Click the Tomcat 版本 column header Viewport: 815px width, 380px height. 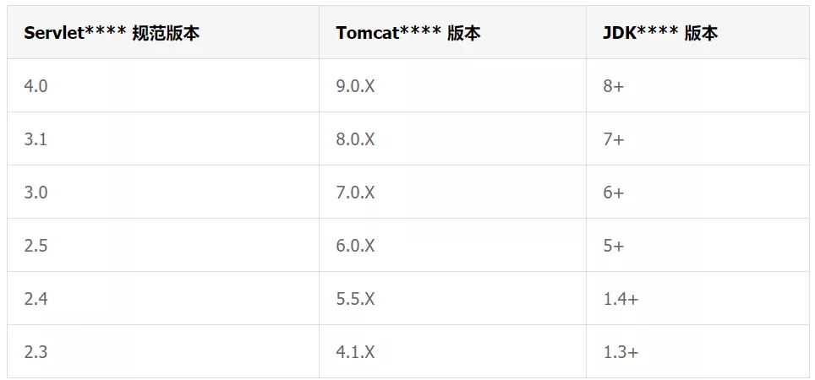pyautogui.click(x=452, y=32)
